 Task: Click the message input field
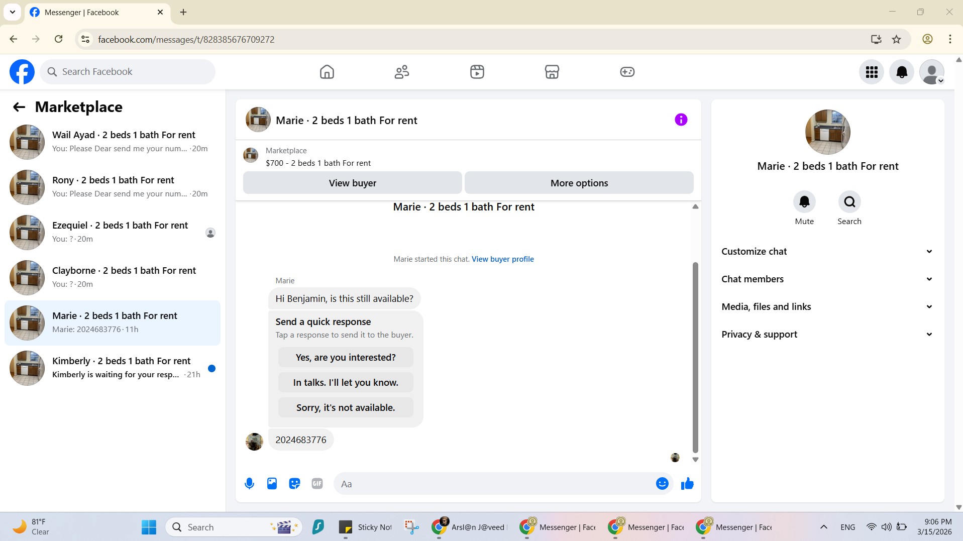(x=495, y=484)
